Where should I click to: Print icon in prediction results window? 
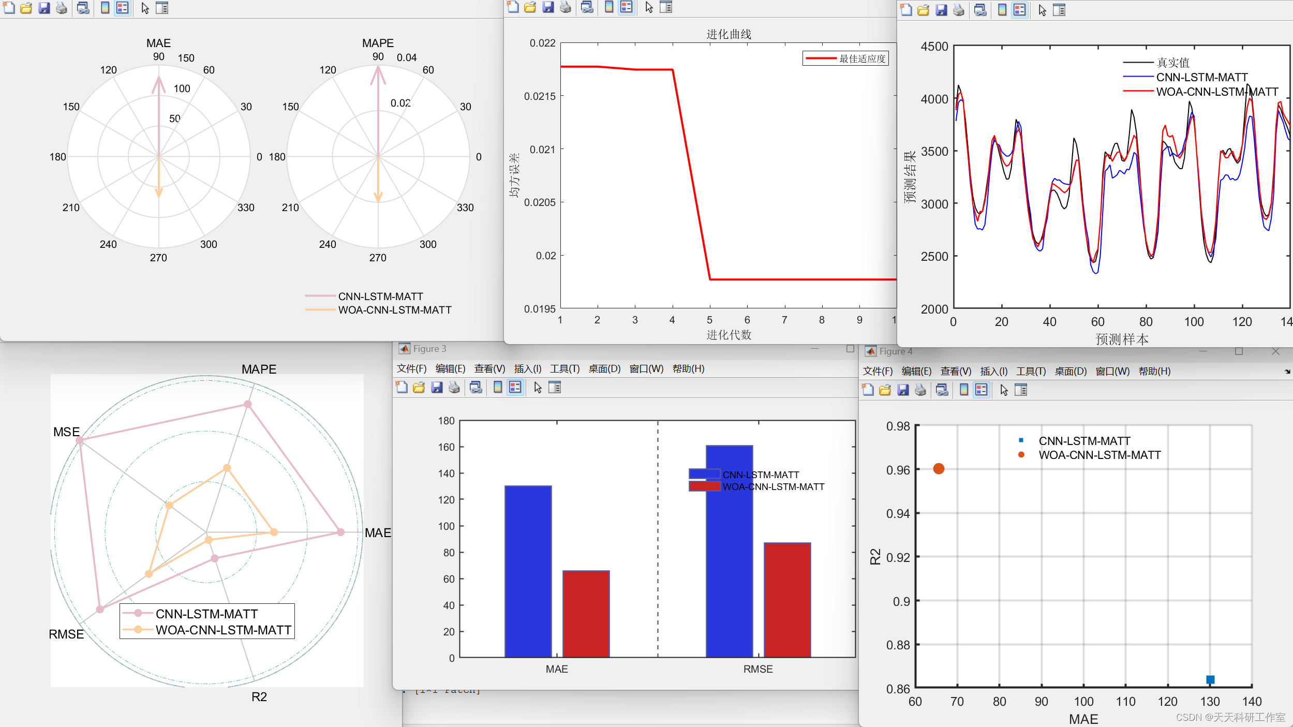[x=959, y=10]
